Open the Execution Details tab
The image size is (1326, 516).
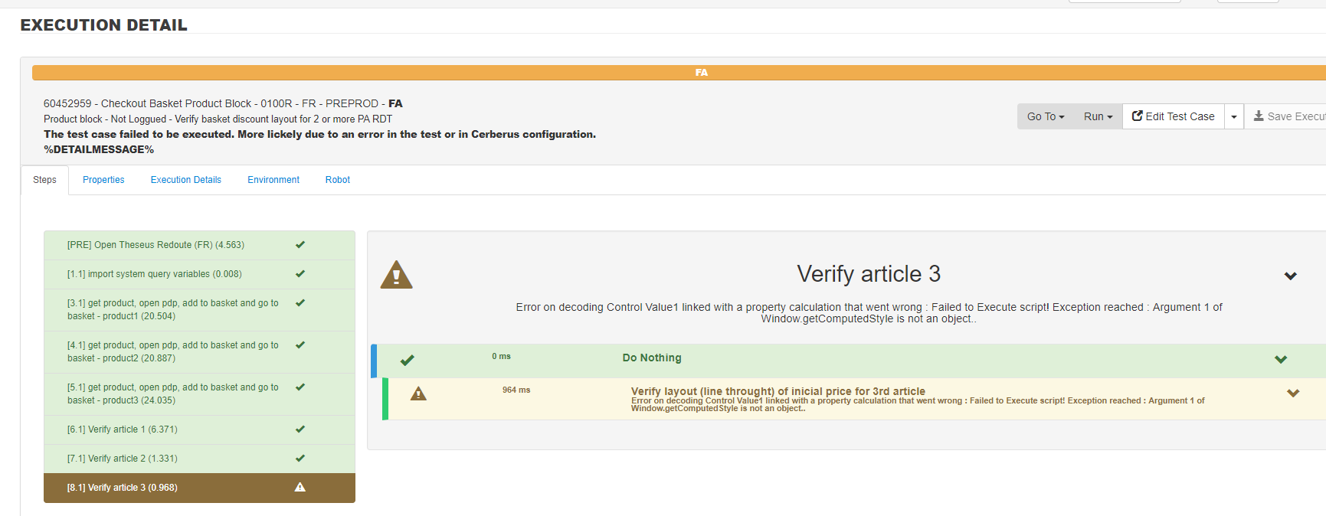[x=186, y=180]
